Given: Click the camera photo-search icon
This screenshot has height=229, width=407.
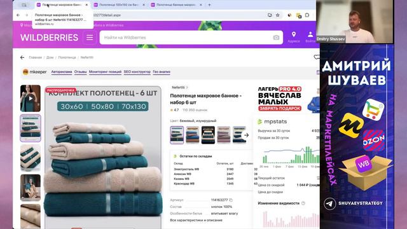Looking at the screenshot, I should 276,38.
